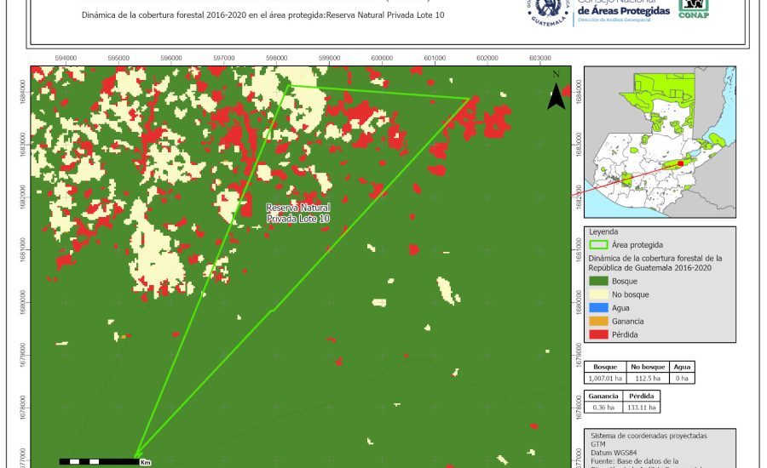Click the No bosque 112.5 ha table cell
The height and width of the screenshot is (468, 767).
coord(649,378)
